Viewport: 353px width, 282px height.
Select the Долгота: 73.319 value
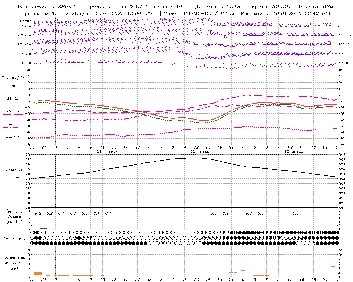point(218,7)
